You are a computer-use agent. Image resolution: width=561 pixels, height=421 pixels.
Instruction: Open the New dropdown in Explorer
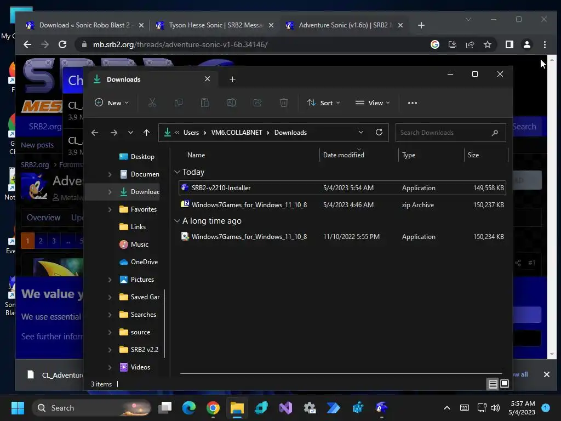pyautogui.click(x=111, y=103)
